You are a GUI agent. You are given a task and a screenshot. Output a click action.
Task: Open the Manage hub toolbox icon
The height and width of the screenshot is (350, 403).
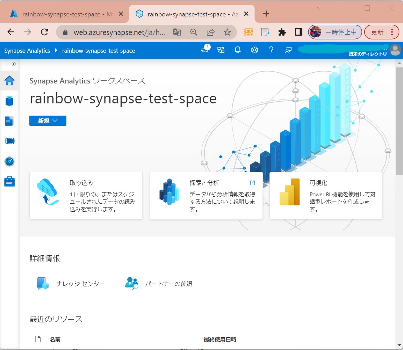9,181
